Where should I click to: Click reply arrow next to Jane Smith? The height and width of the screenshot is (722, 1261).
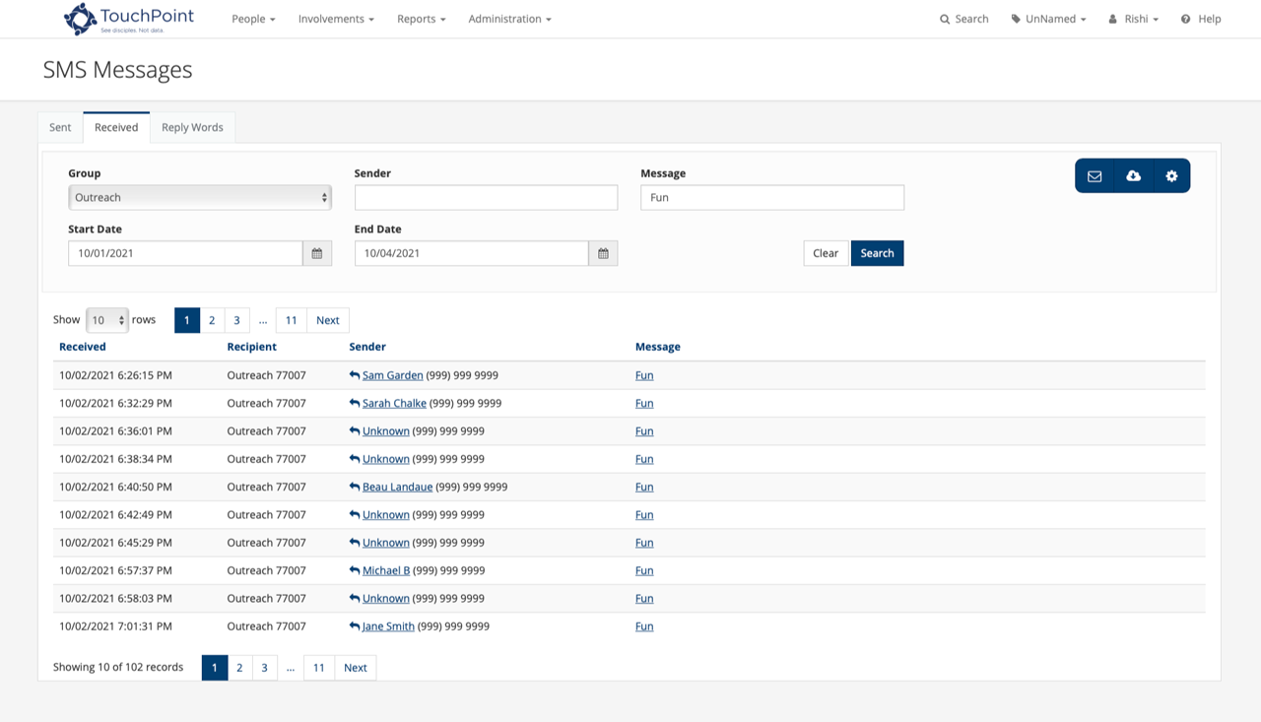(x=355, y=626)
